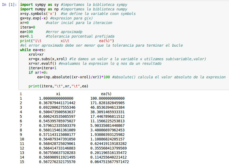This screenshot has height=166, width=229.
Task: Click the xr=0 initial value line
Action: tap(24, 22)
